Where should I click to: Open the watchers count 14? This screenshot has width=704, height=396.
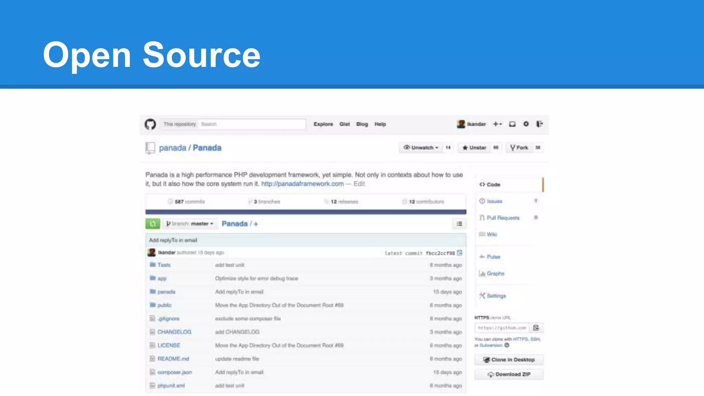point(448,147)
